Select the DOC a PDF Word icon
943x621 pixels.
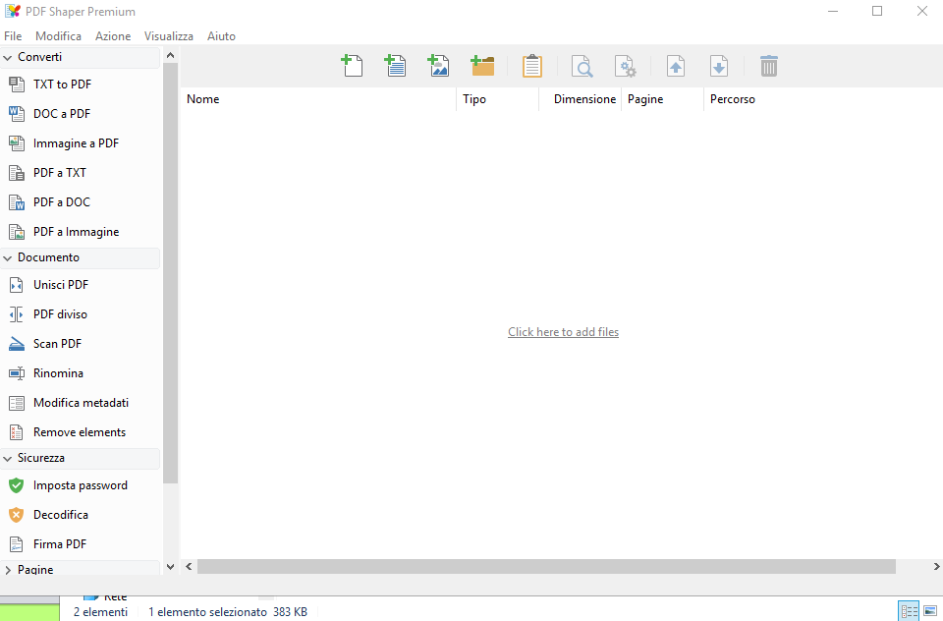(17, 114)
